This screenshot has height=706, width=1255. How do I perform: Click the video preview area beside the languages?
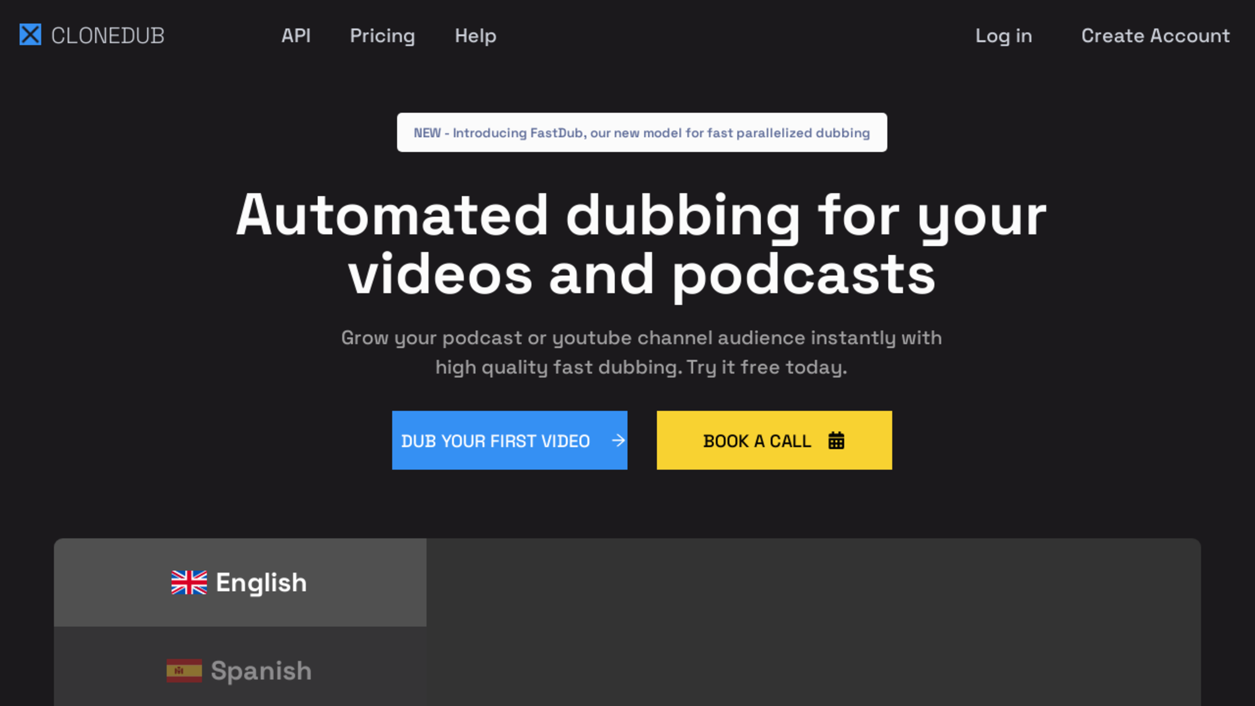click(813, 622)
